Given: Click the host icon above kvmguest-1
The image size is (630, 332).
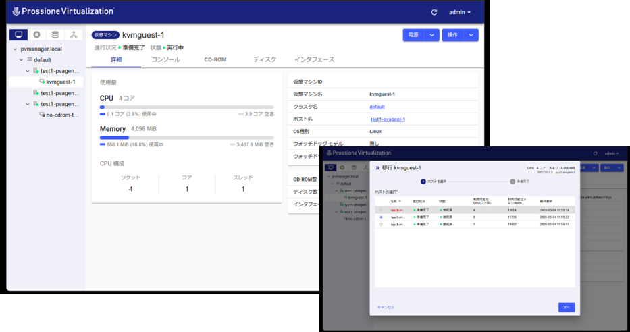Looking at the screenshot, I should click(x=36, y=71).
